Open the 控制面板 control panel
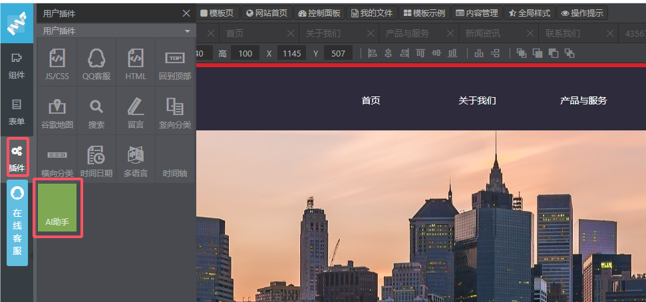Viewport: 646px width, 302px height. coord(319,13)
